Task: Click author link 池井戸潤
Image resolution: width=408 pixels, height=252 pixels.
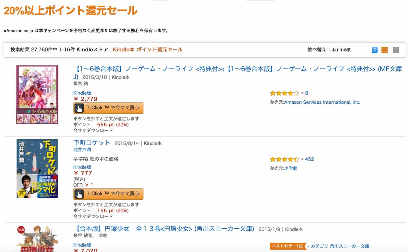Action: [x=82, y=150]
